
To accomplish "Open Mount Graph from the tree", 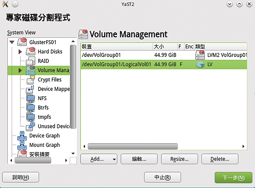I will 44,145.
